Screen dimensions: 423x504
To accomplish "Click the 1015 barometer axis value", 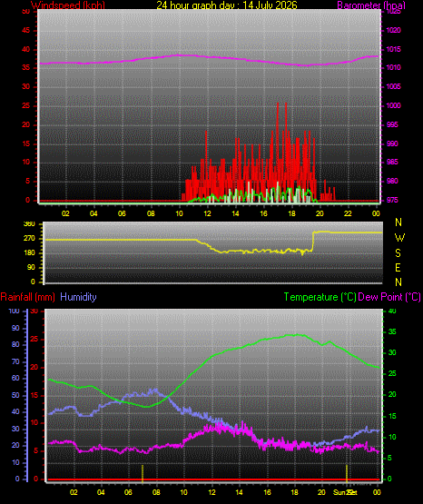I will click(393, 50).
